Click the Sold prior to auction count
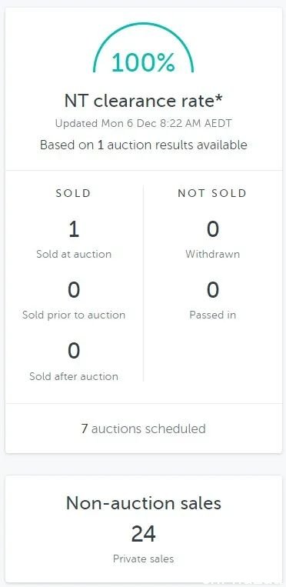 [74, 290]
